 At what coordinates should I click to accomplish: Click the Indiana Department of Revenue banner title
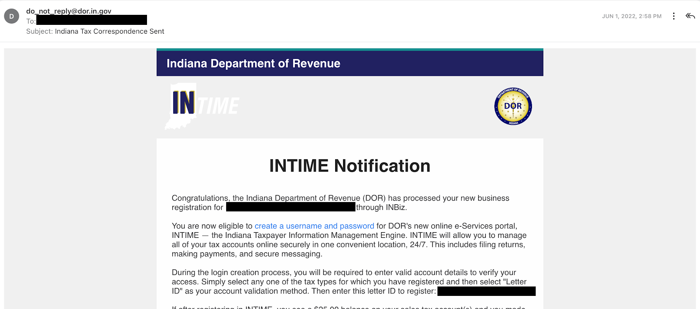(253, 64)
